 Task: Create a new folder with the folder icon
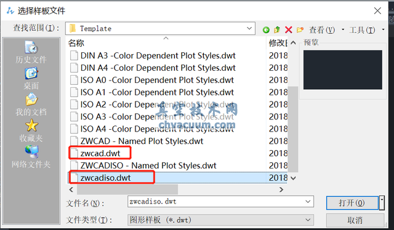click(x=300, y=30)
